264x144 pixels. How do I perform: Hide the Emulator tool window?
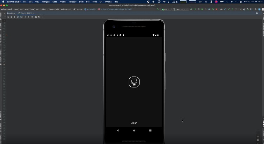point(260,13)
